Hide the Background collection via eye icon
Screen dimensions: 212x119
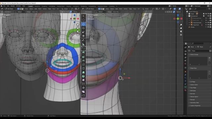point(208,16)
